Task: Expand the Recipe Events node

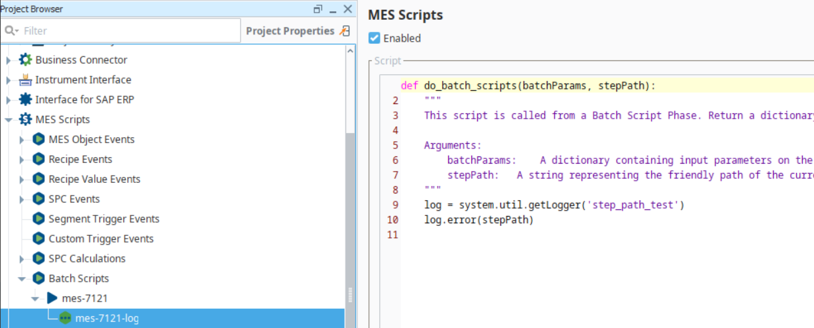Action: pos(22,160)
